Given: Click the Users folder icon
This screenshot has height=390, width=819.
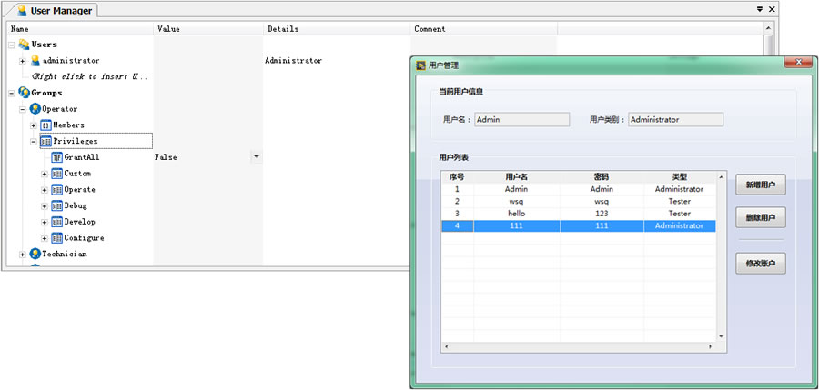Looking at the screenshot, I should (x=24, y=45).
